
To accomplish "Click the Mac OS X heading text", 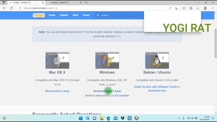I will (x=57, y=72).
